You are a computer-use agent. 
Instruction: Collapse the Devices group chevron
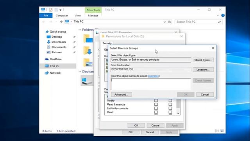[80, 72]
